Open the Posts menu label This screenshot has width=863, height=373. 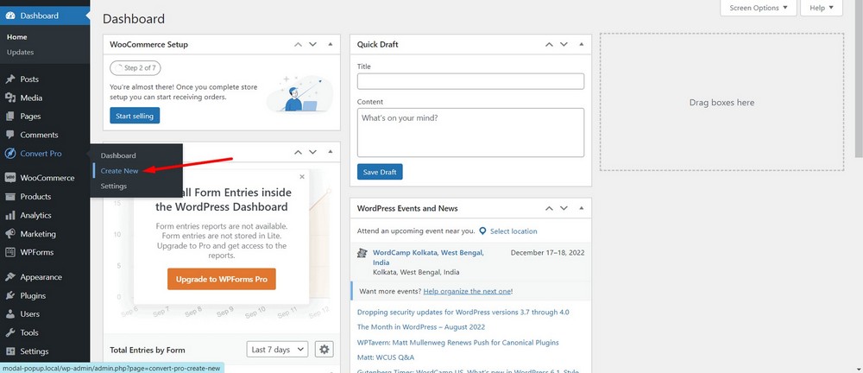[x=29, y=79]
